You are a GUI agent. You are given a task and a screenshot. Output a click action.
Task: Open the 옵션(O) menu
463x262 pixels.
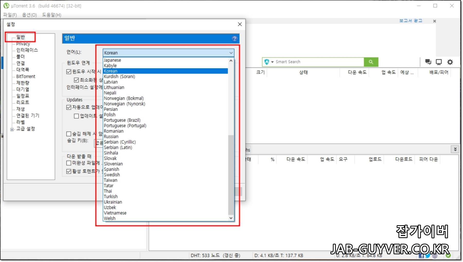pos(29,15)
